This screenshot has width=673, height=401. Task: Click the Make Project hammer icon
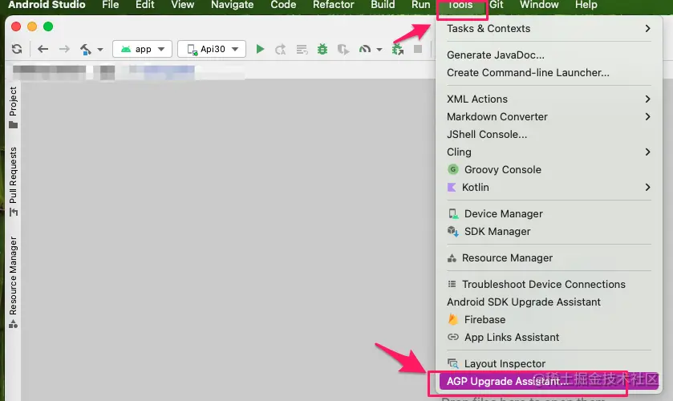pyautogui.click(x=85, y=50)
